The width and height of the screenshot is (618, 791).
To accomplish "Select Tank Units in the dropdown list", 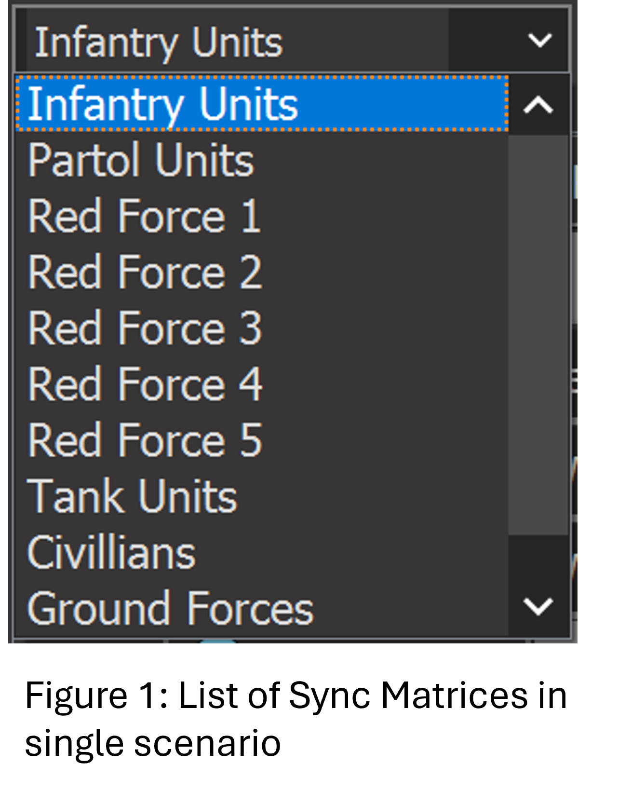I will click(260, 496).
